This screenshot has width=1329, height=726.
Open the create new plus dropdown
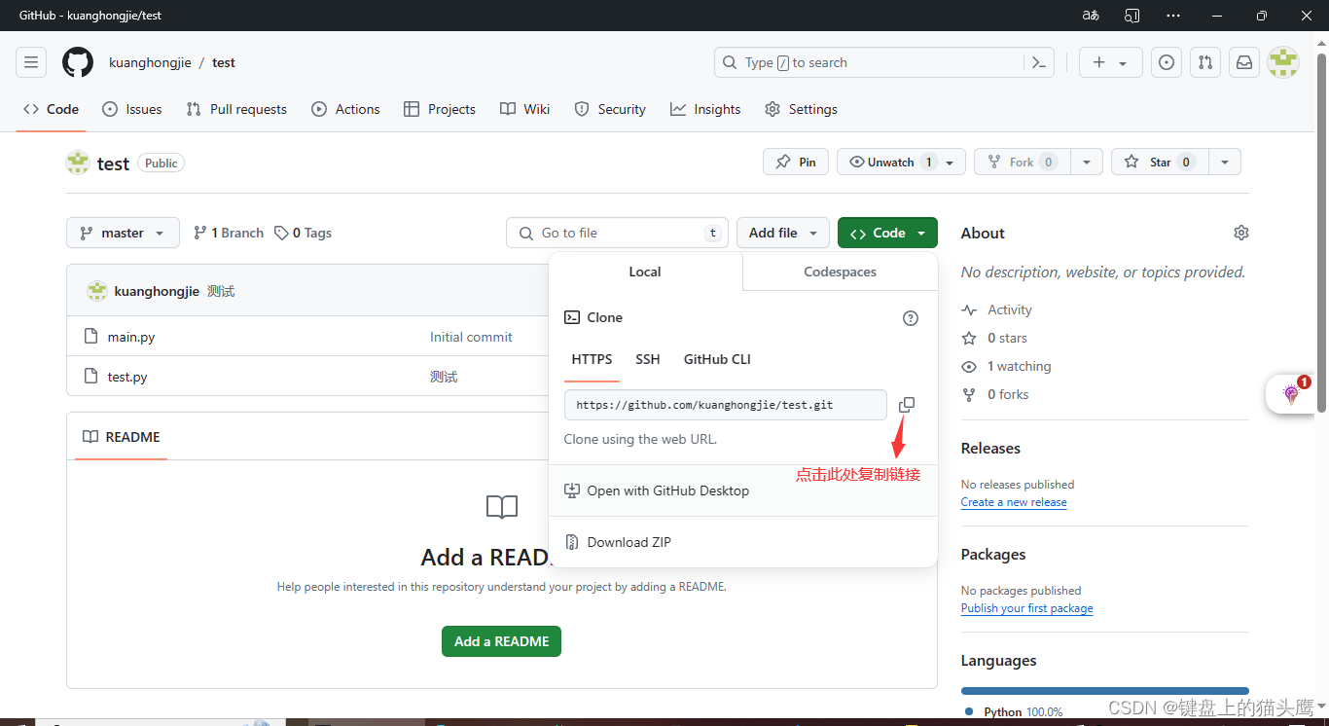coord(1110,61)
